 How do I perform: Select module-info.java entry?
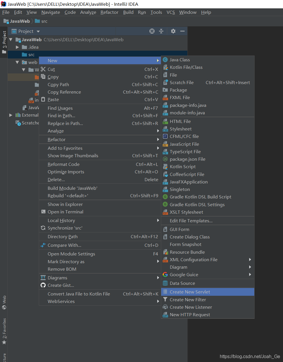pos(208,113)
